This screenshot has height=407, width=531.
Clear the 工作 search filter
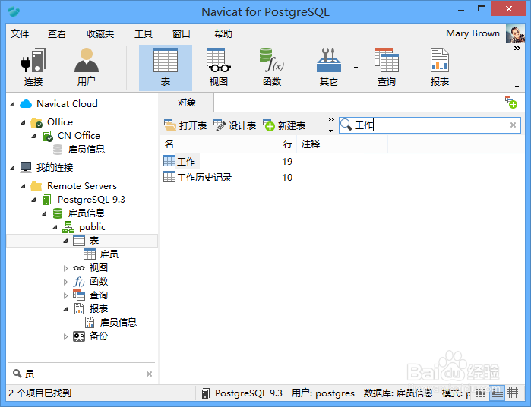pos(513,125)
